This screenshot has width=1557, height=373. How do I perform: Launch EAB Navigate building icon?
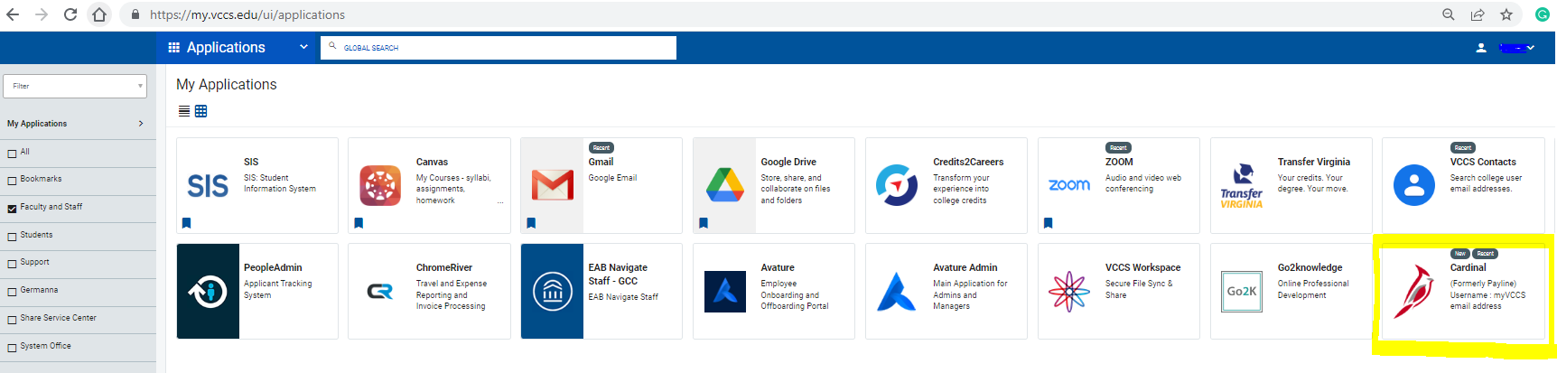(x=553, y=291)
